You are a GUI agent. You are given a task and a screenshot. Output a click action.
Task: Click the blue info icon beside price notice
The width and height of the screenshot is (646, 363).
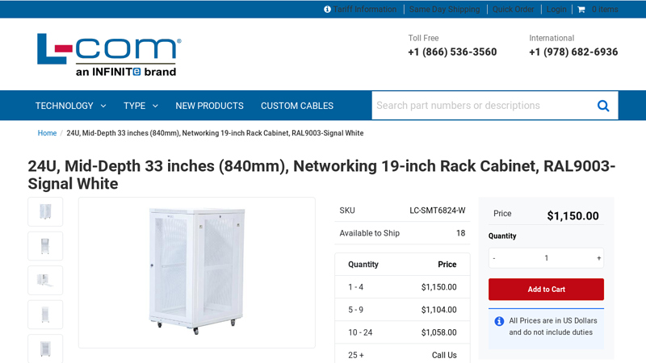(499, 321)
